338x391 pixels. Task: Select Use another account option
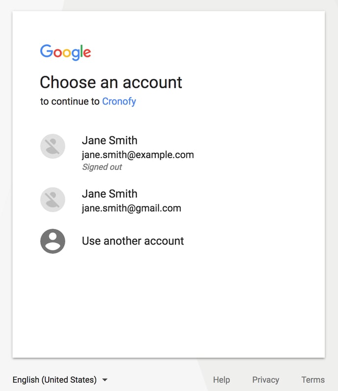(169, 241)
